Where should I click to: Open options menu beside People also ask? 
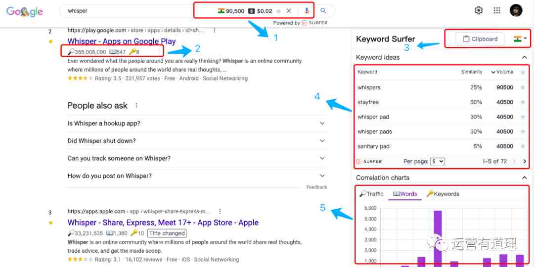(136, 106)
